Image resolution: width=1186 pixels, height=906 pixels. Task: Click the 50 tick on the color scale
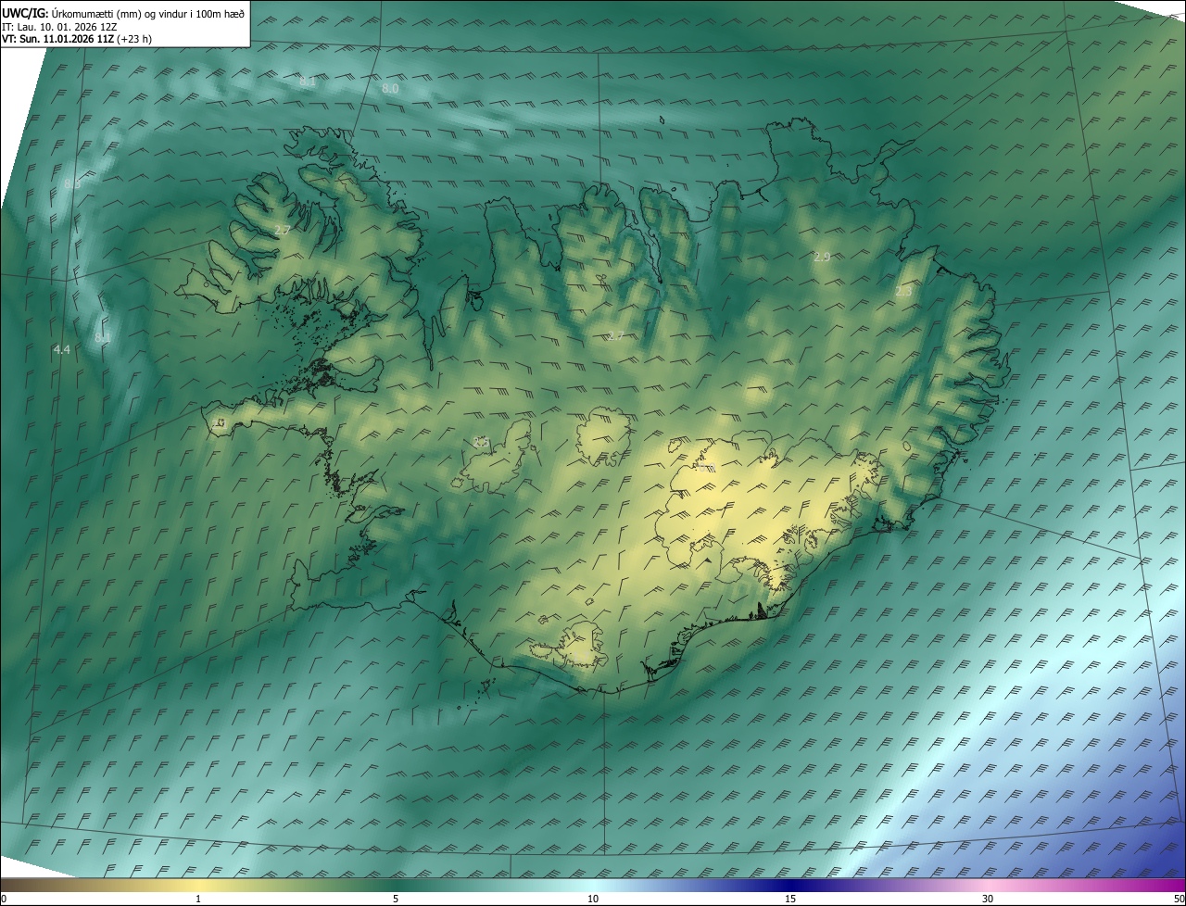click(x=1178, y=899)
